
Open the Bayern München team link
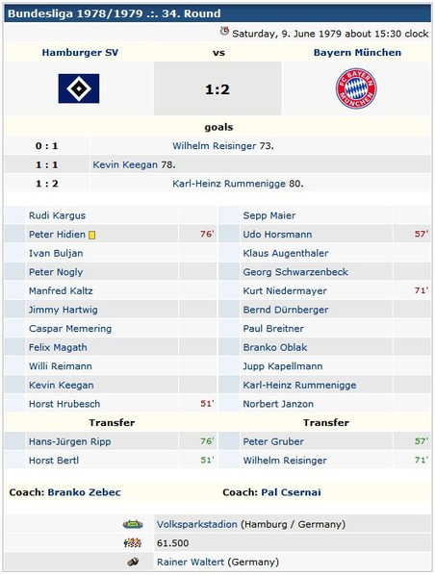click(357, 53)
